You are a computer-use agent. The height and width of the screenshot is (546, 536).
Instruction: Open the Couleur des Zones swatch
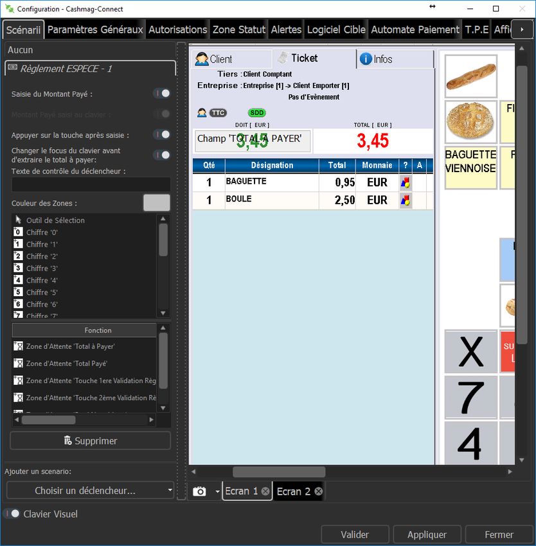156,203
